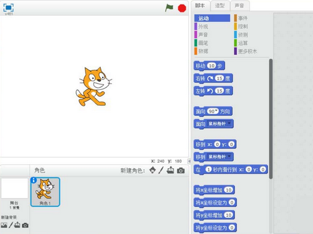Switch stage to full screen mode

coord(9,7)
